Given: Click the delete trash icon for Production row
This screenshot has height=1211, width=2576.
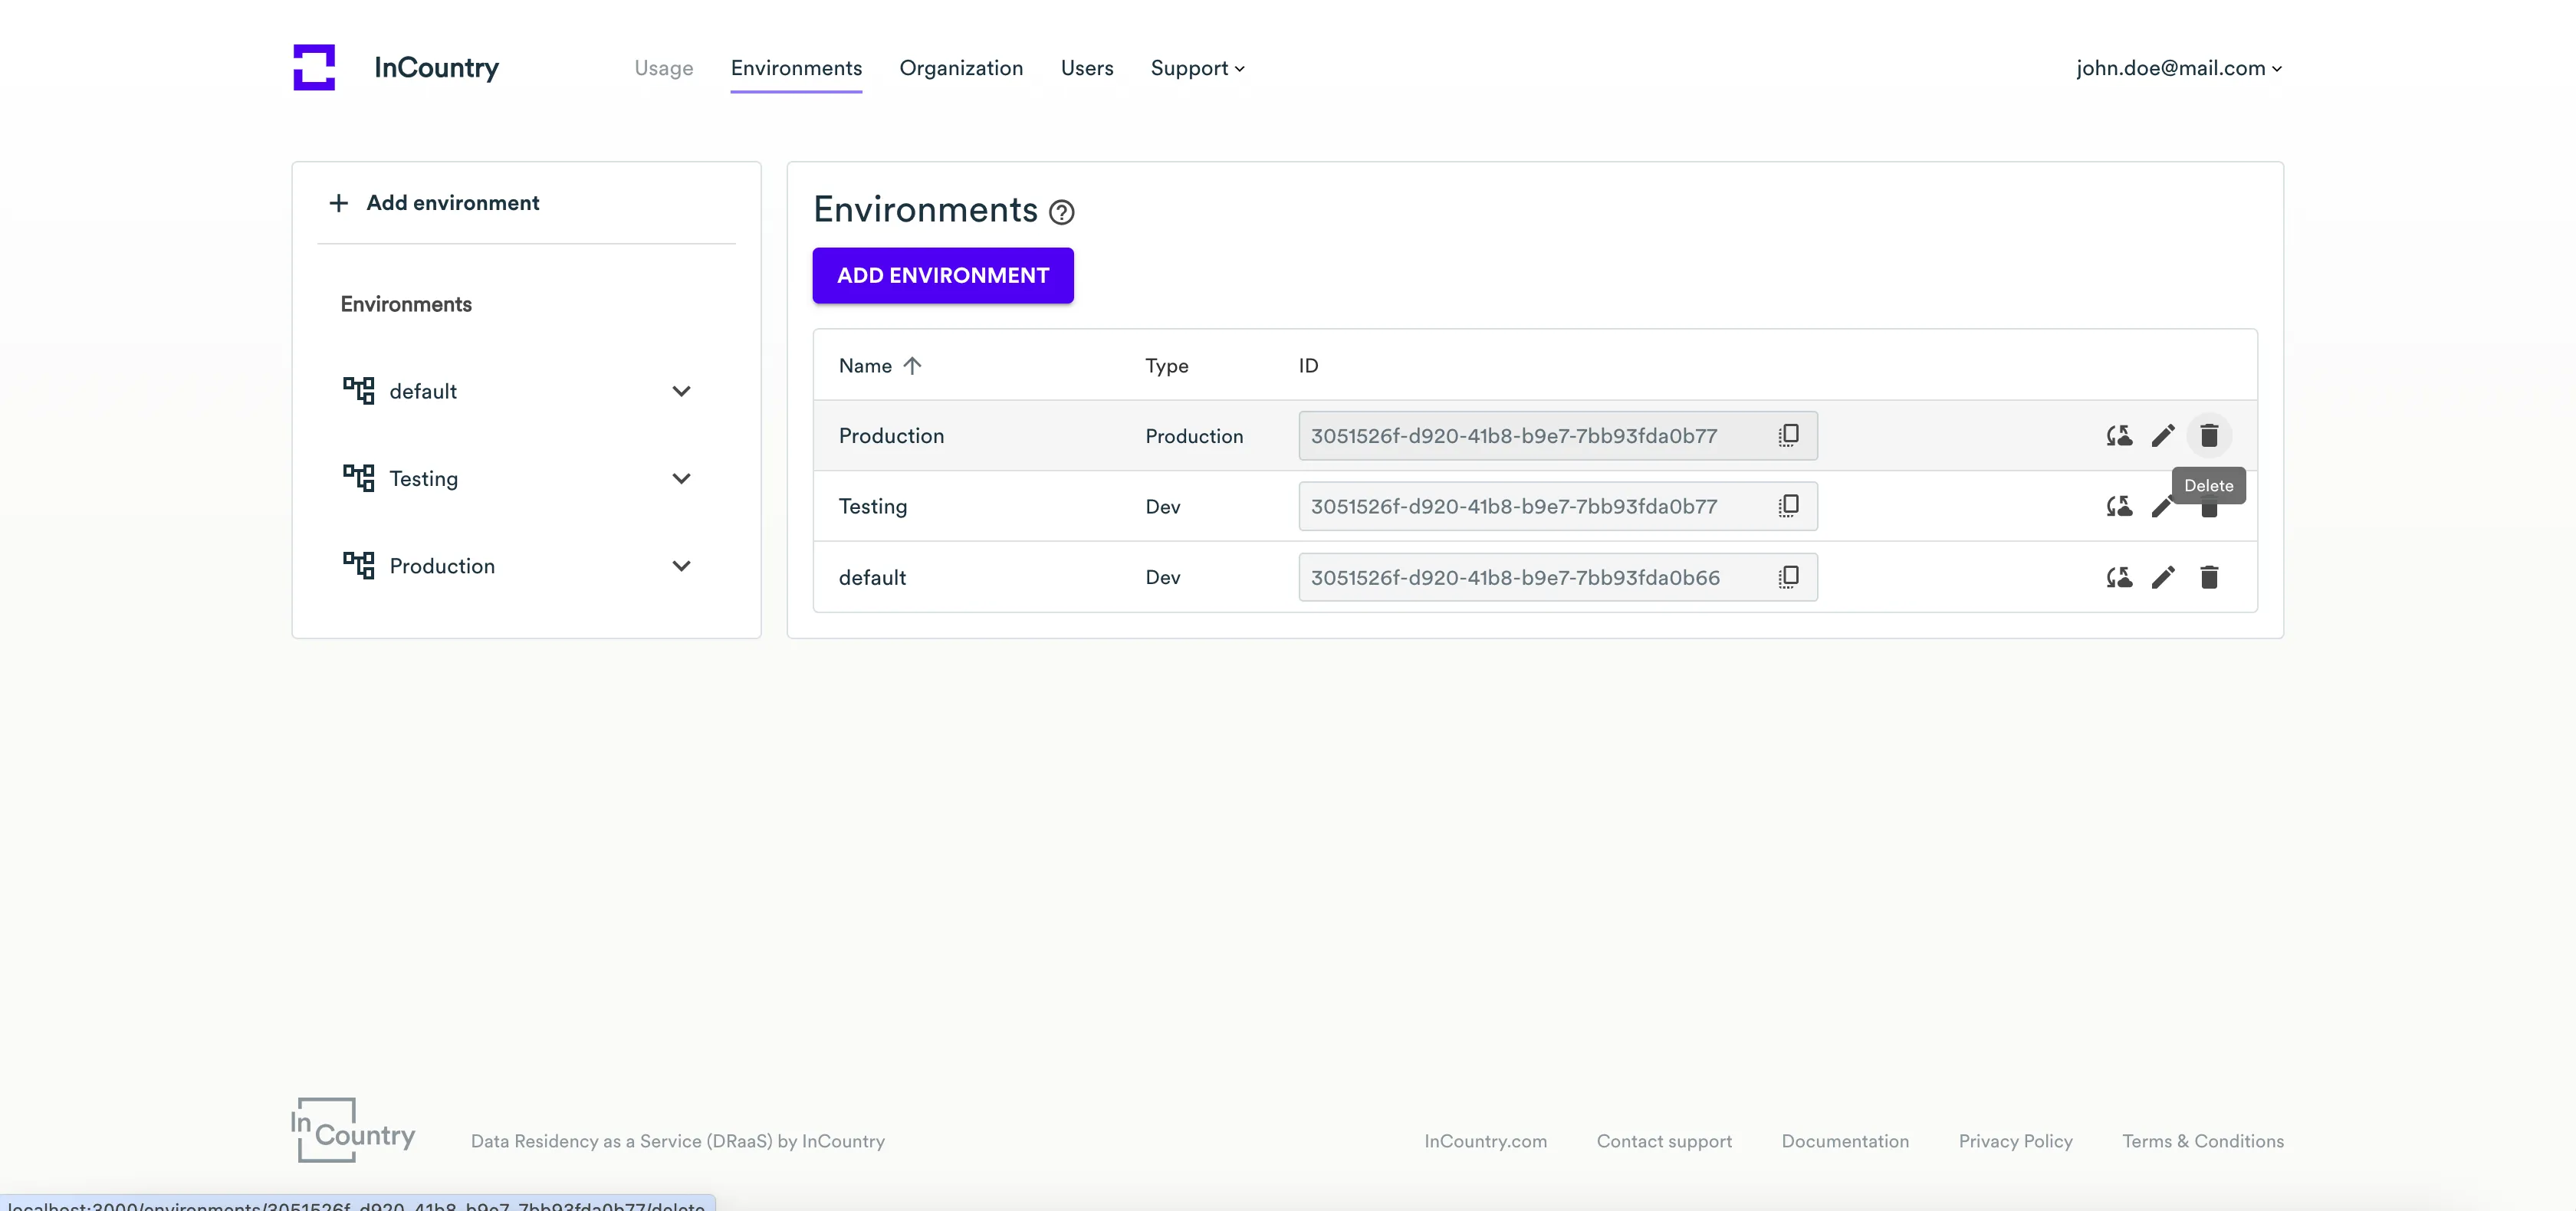Looking at the screenshot, I should point(2209,436).
